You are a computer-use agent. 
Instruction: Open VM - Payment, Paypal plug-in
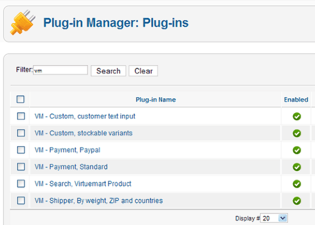[x=67, y=150]
